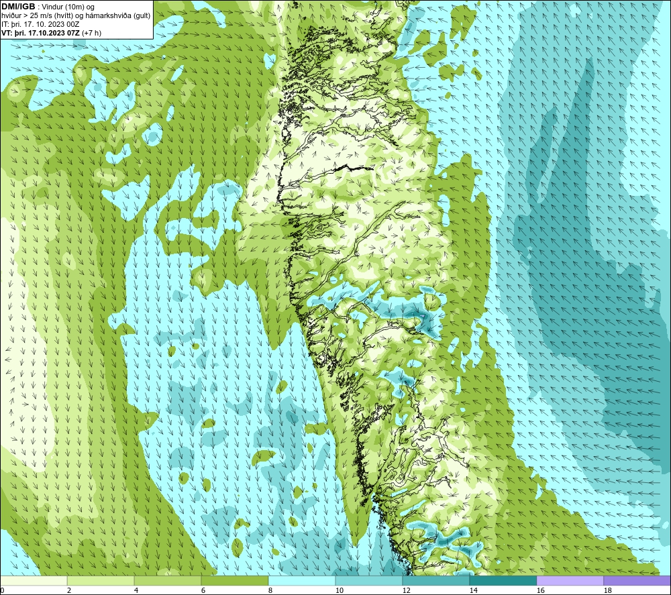Image resolution: width=671 pixels, height=595 pixels.
Task: Click the 0–2 m/s palest legend color
Action: [34, 580]
